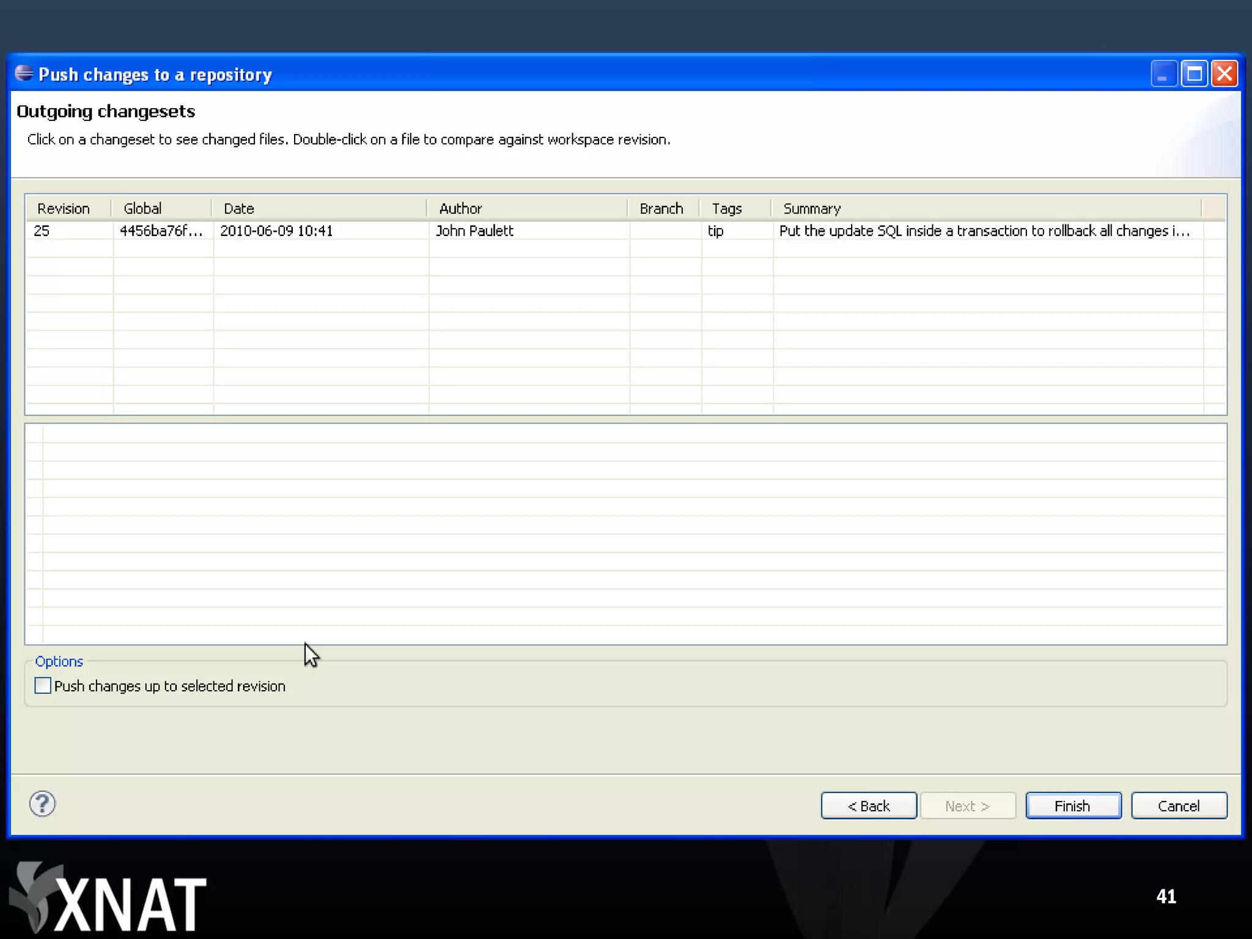The height and width of the screenshot is (939, 1252).
Task: Click the Tags column header
Action: tap(726, 209)
